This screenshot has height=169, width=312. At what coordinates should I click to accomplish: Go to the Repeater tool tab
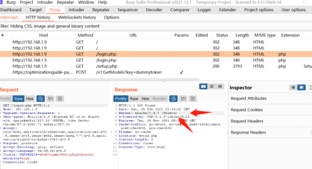[101, 10]
